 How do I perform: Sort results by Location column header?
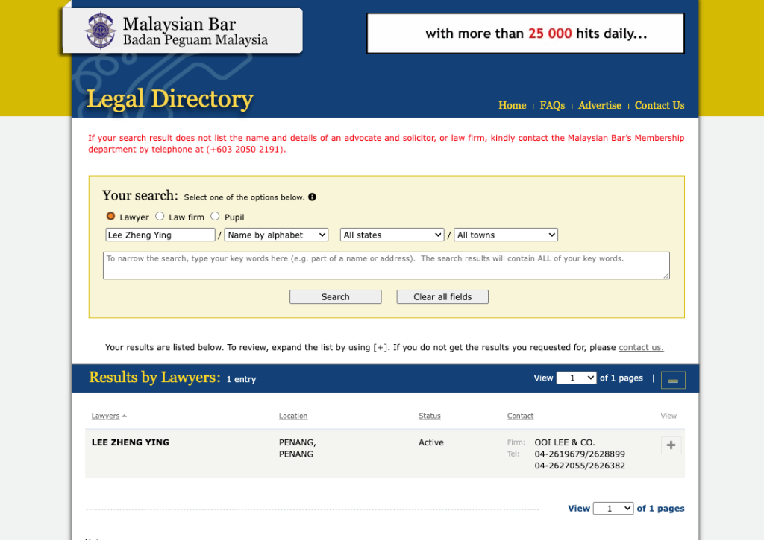point(292,416)
